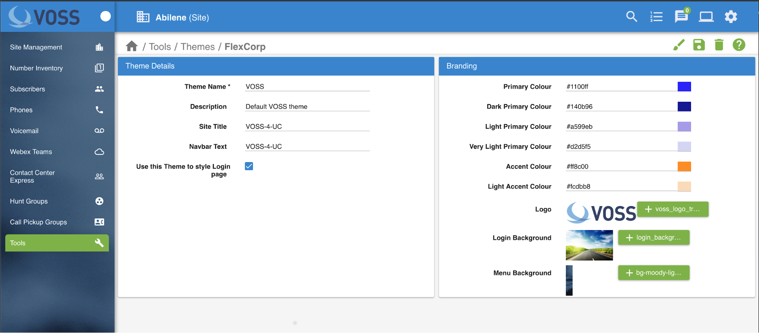Click the Subscribers people icon
This screenshot has width=759, height=333.
point(99,89)
